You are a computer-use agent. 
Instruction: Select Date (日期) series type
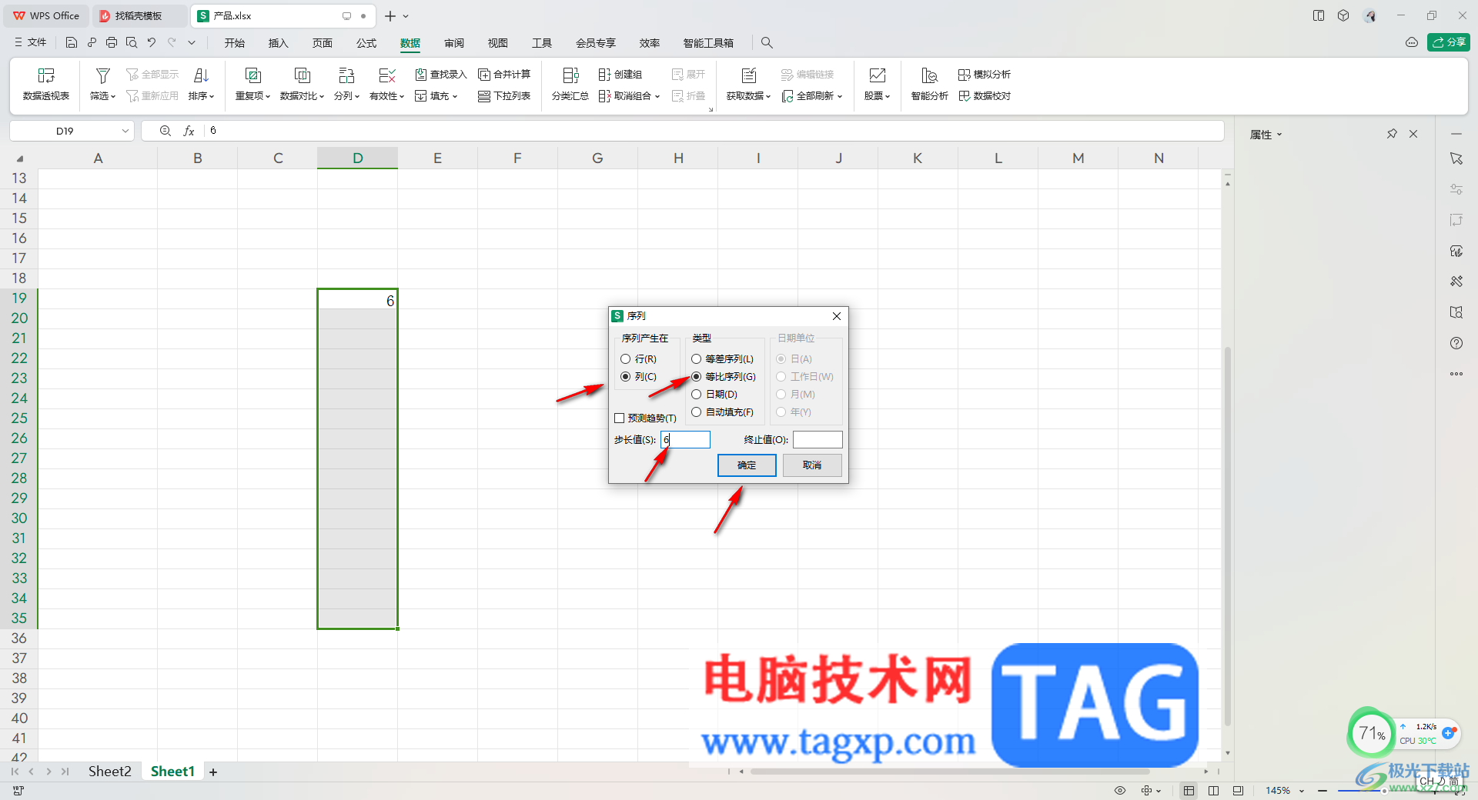coord(697,395)
